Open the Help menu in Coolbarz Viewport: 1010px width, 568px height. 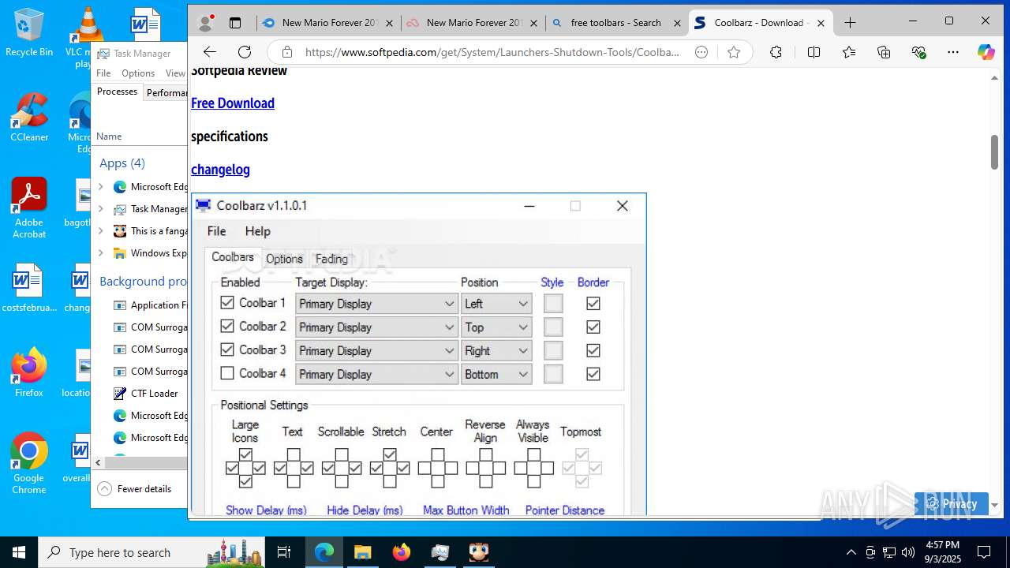point(257,231)
